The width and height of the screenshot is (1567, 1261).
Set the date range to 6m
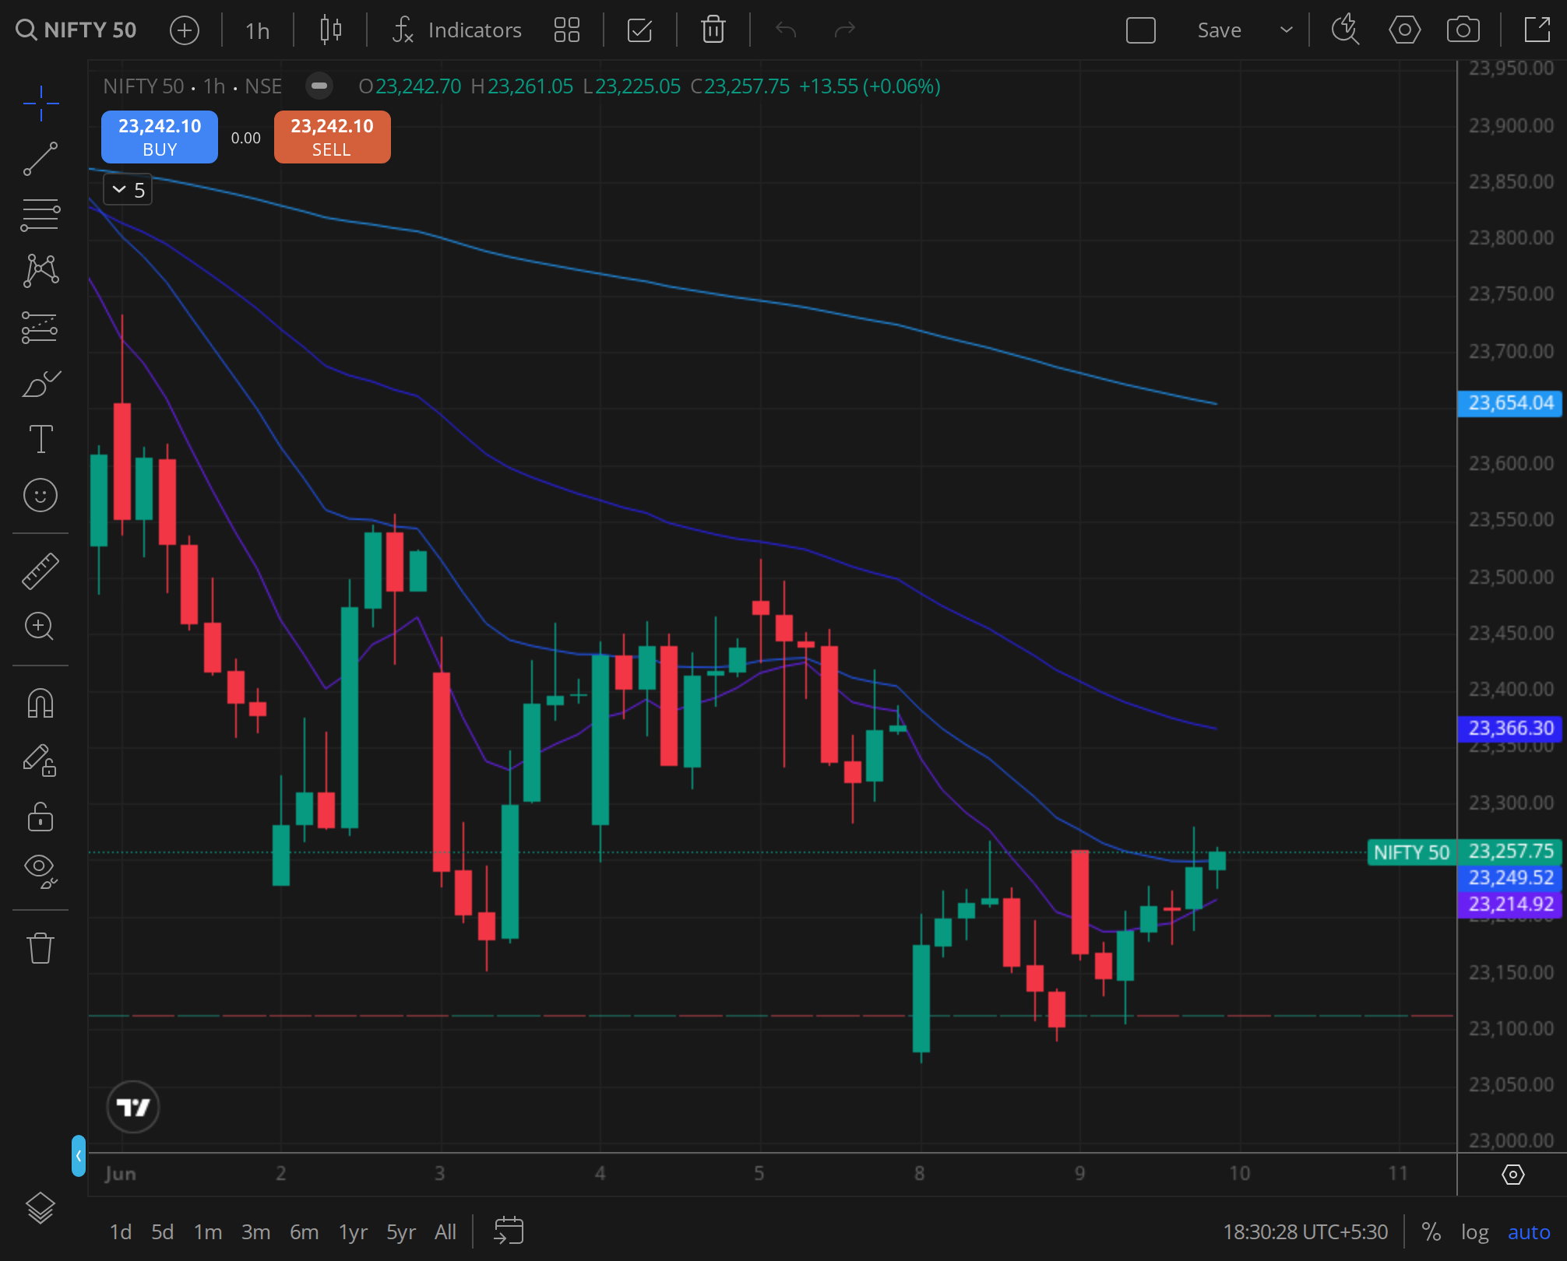[304, 1232]
